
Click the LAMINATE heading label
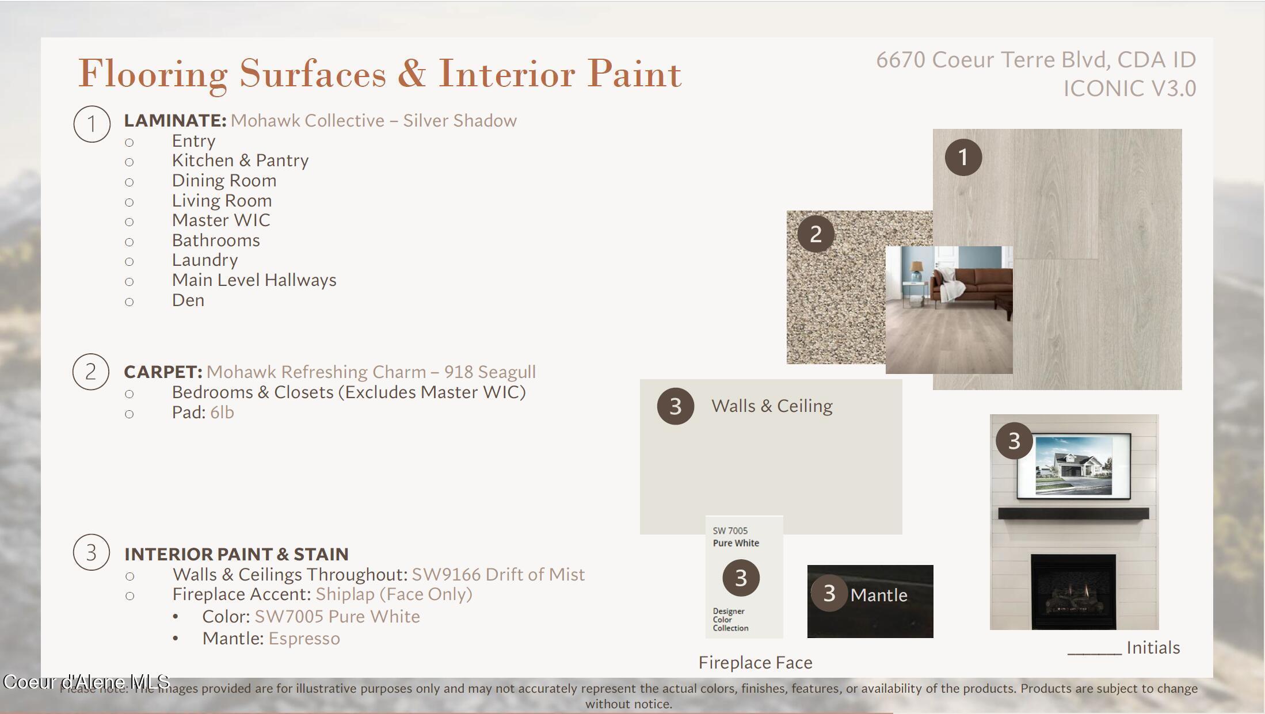click(175, 120)
